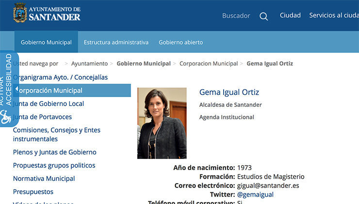Image resolution: width=359 pixels, height=204 pixels.
Task: Click the Santander city coat of arms logo
Action: click(20, 13)
